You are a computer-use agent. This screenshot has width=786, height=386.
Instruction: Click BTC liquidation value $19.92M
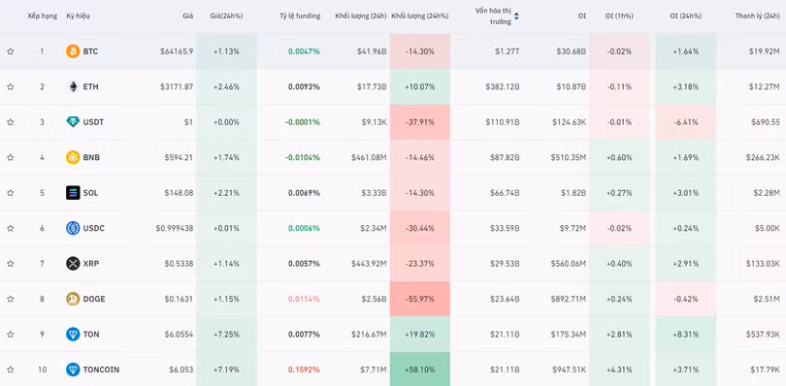[765, 51]
